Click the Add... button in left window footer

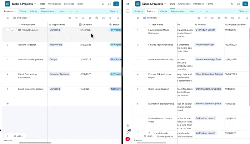pyautogui.click(x=18, y=136)
